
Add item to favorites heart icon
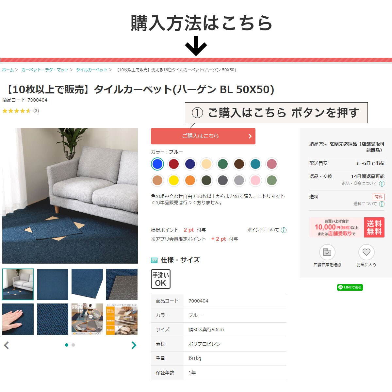[x=366, y=252]
